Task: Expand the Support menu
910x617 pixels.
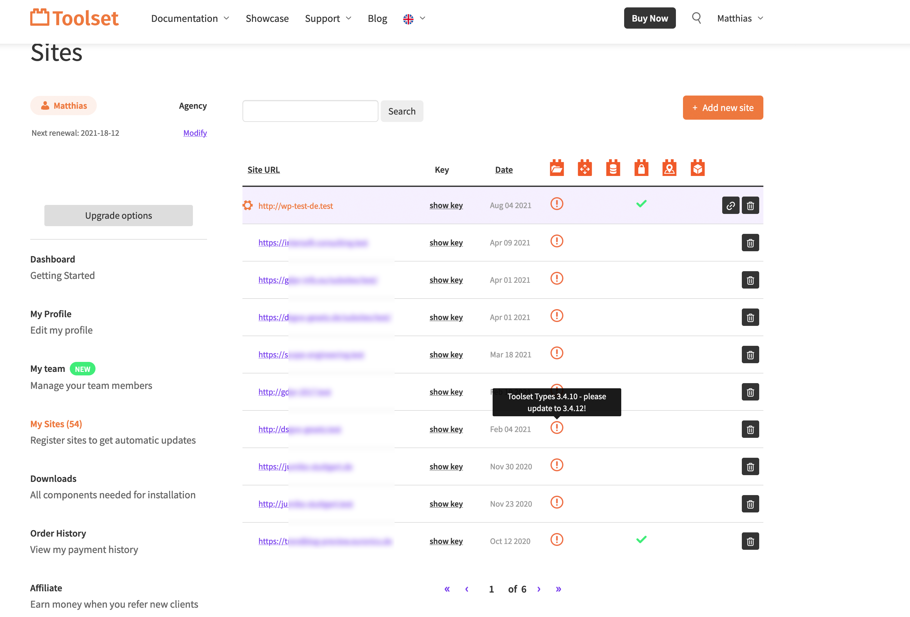Action: coord(328,18)
